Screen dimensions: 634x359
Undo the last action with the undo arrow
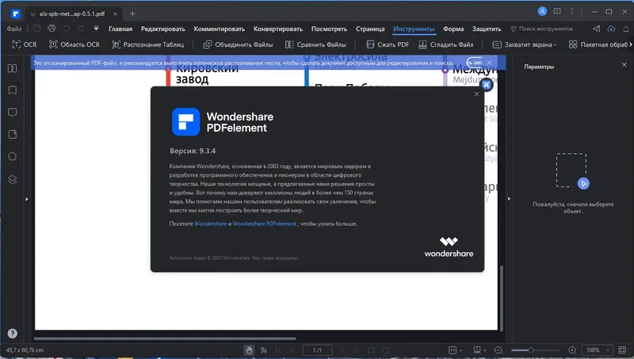(67, 29)
